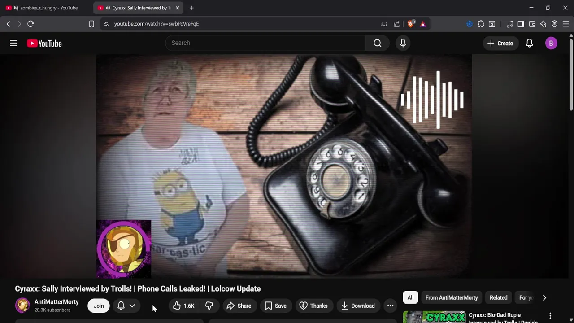The height and width of the screenshot is (323, 574).
Task: Select the Related filter chip
Action: (498, 297)
